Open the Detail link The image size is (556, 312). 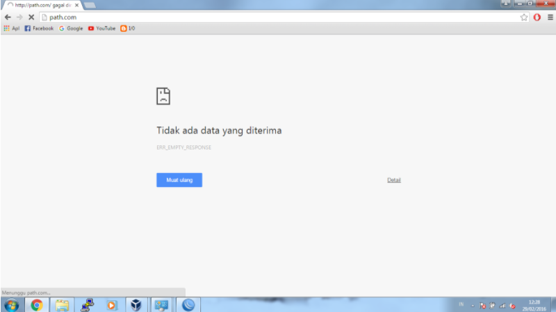(x=393, y=180)
